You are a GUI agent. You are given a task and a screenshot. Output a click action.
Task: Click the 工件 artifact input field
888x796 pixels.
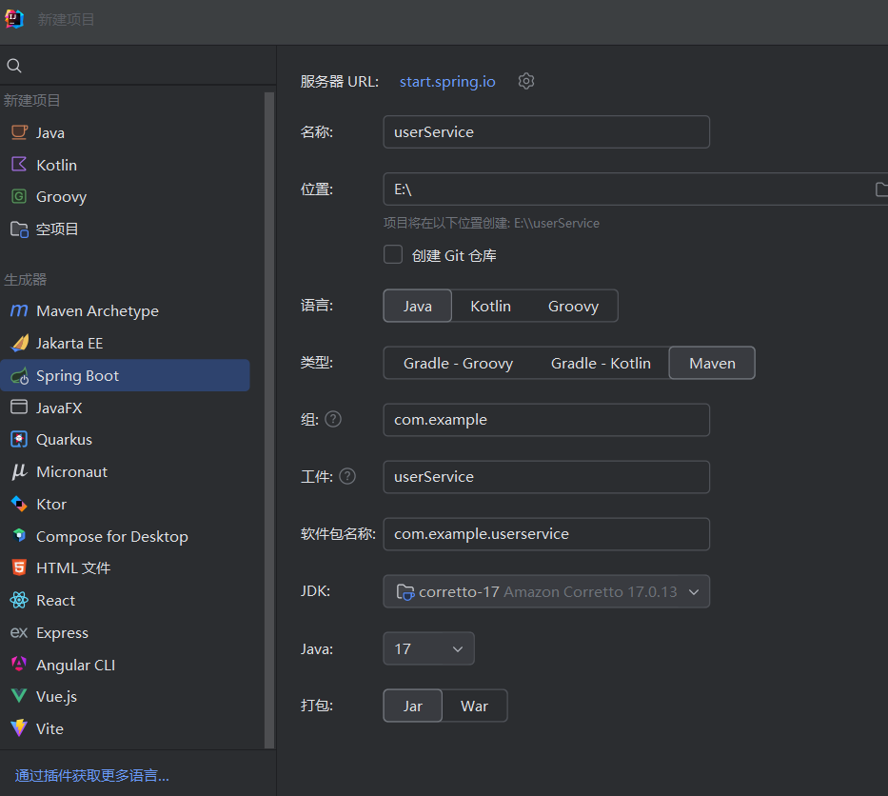pyautogui.click(x=546, y=477)
